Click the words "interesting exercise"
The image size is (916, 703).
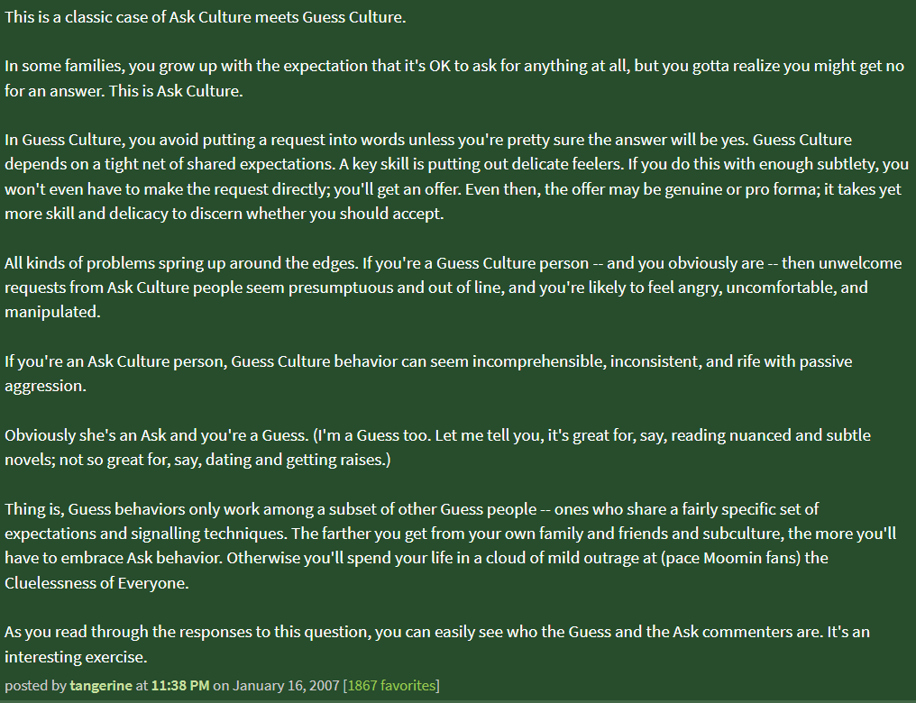click(x=76, y=656)
